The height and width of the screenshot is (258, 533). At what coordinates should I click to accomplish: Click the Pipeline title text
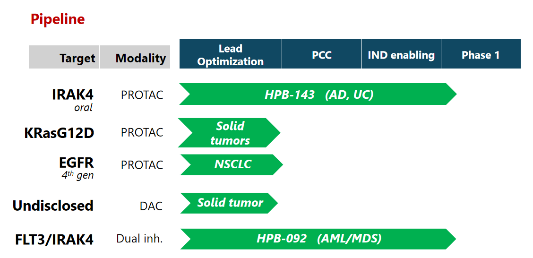(58, 19)
